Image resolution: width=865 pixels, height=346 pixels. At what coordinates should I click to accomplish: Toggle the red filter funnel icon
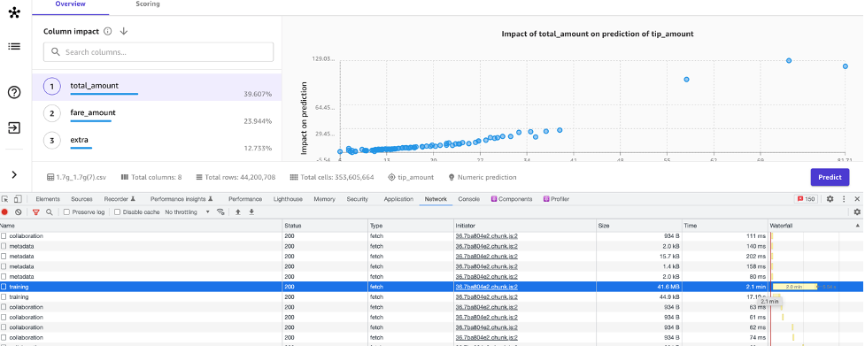[x=36, y=211]
